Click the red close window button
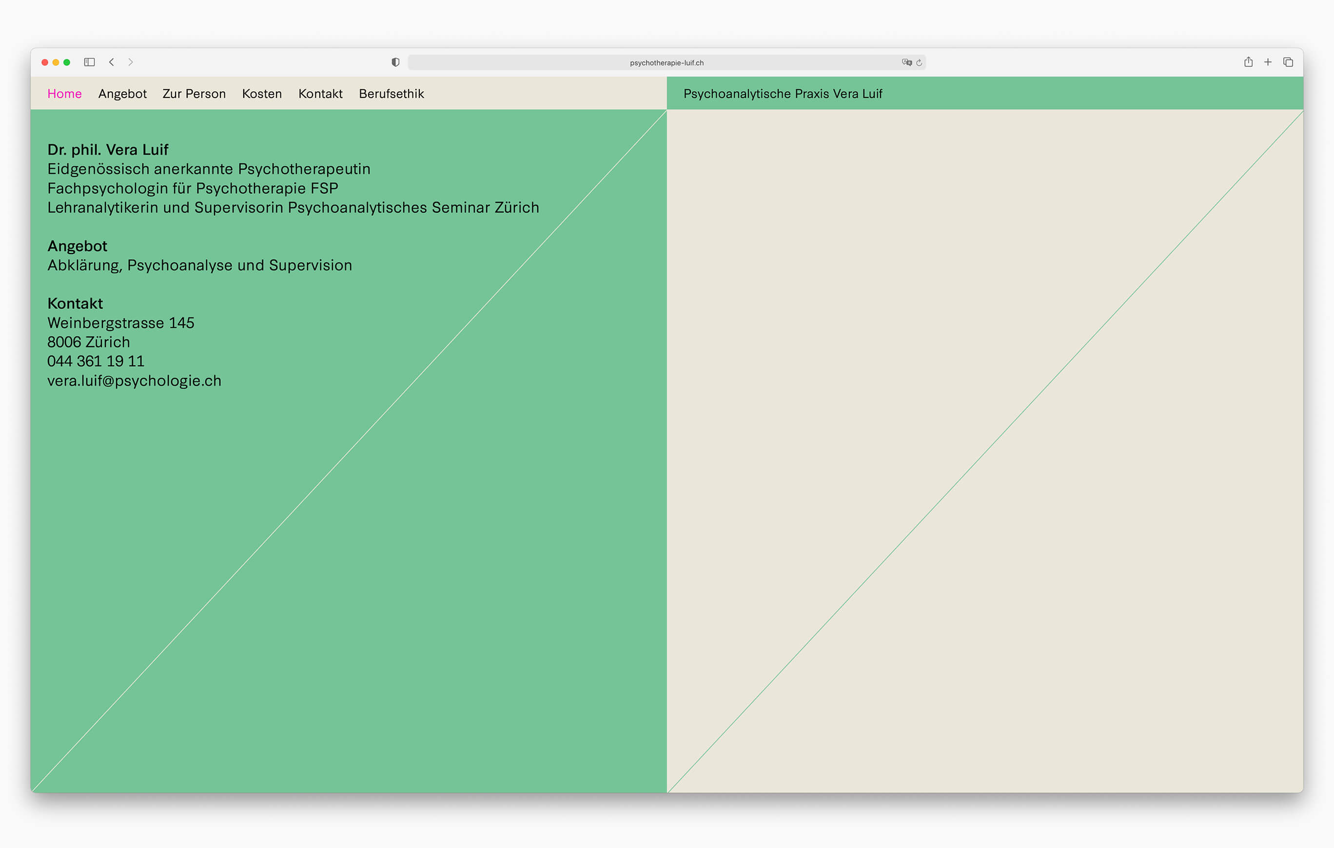1334x848 pixels. [45, 62]
